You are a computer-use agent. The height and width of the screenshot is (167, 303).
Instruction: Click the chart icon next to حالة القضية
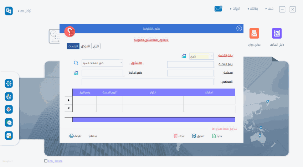(x=184, y=56)
